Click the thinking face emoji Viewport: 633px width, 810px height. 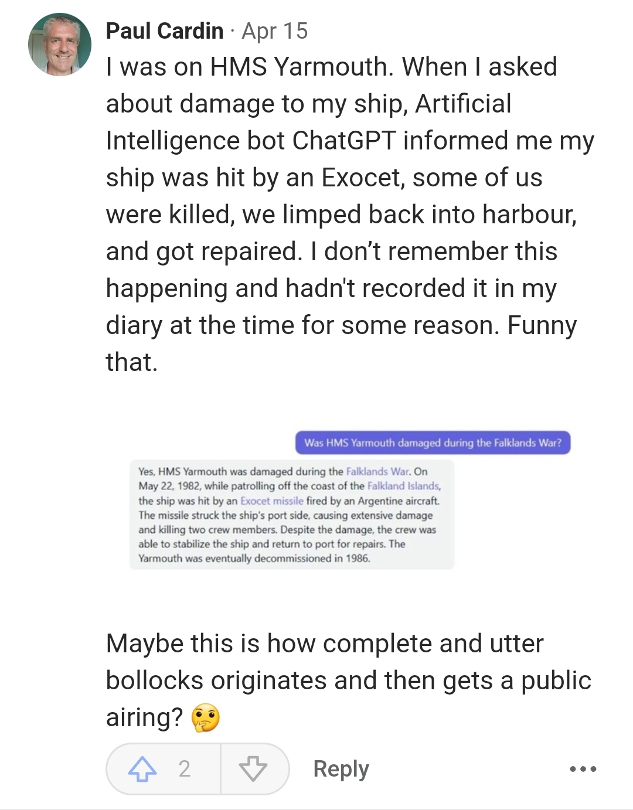[206, 719]
